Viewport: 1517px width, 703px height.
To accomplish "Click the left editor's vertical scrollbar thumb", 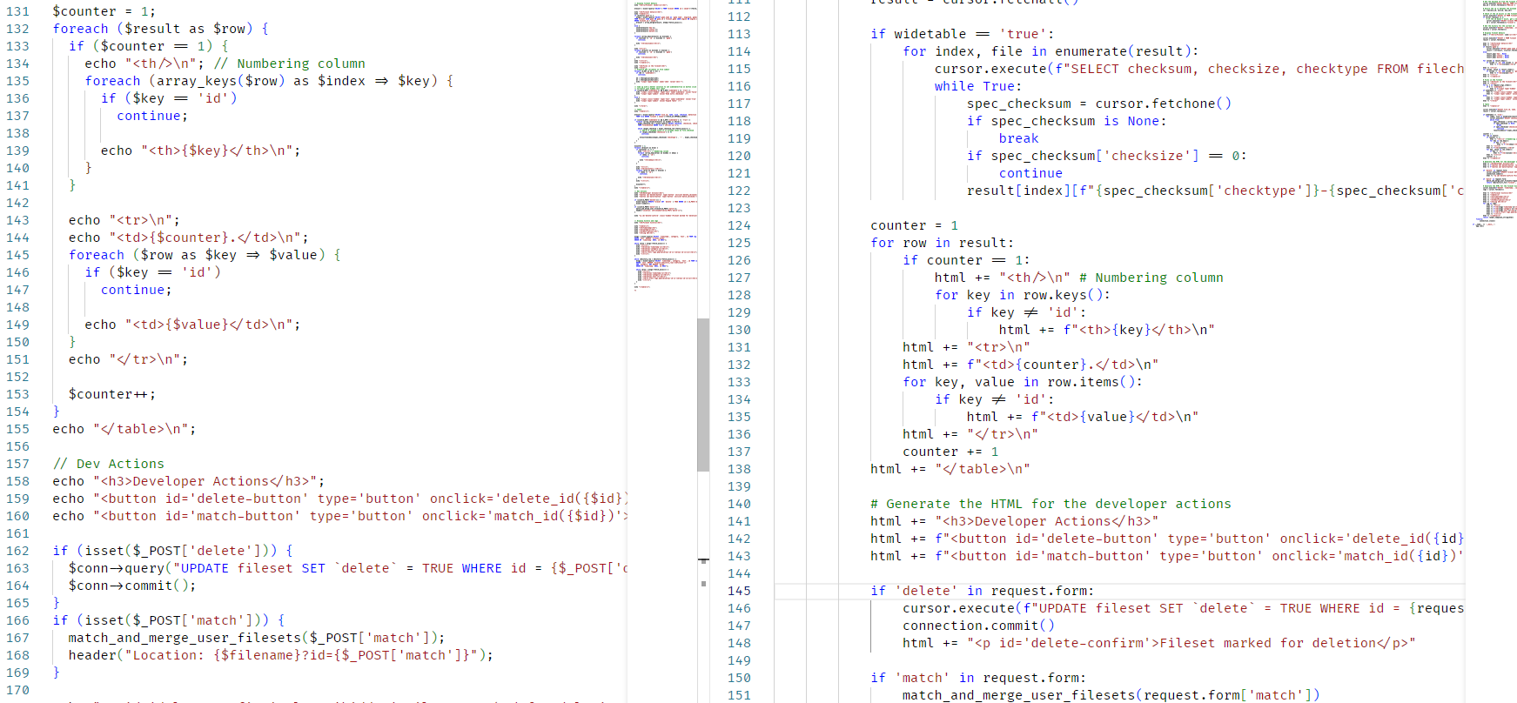I will 703,394.
